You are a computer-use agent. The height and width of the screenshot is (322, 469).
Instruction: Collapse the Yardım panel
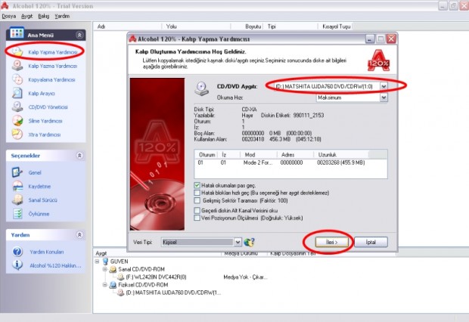(x=79, y=235)
